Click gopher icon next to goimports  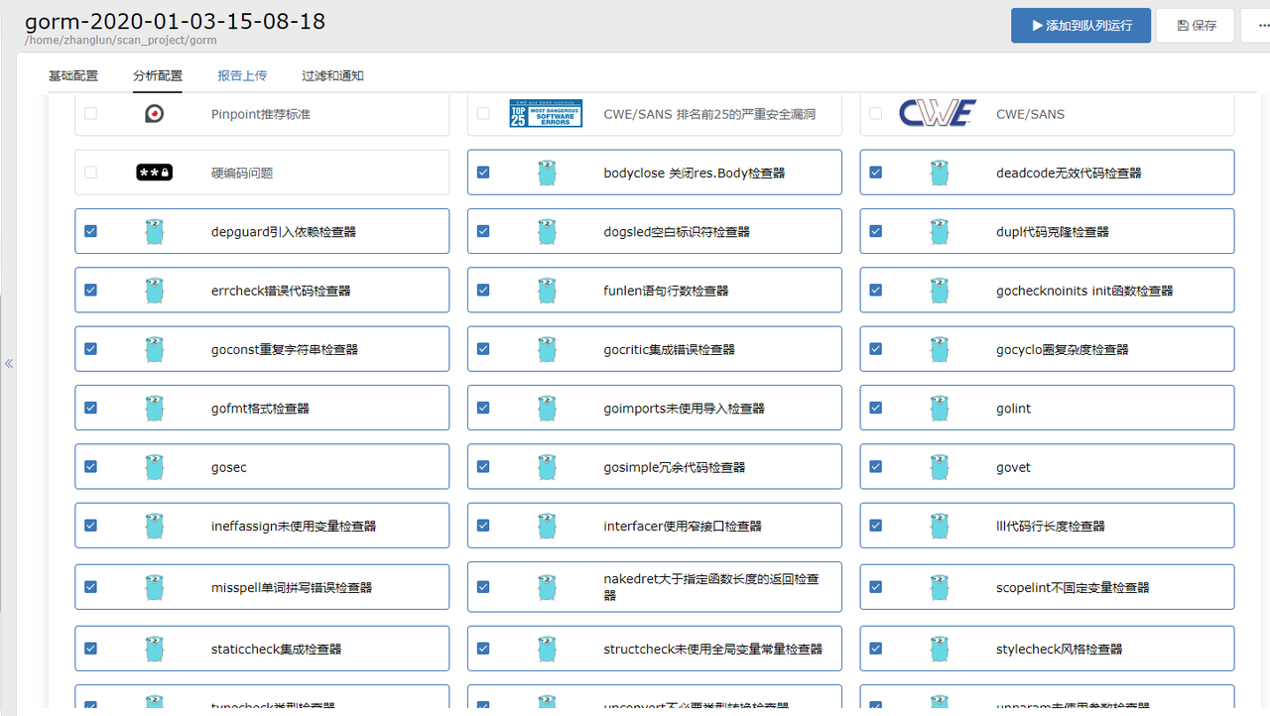(547, 408)
